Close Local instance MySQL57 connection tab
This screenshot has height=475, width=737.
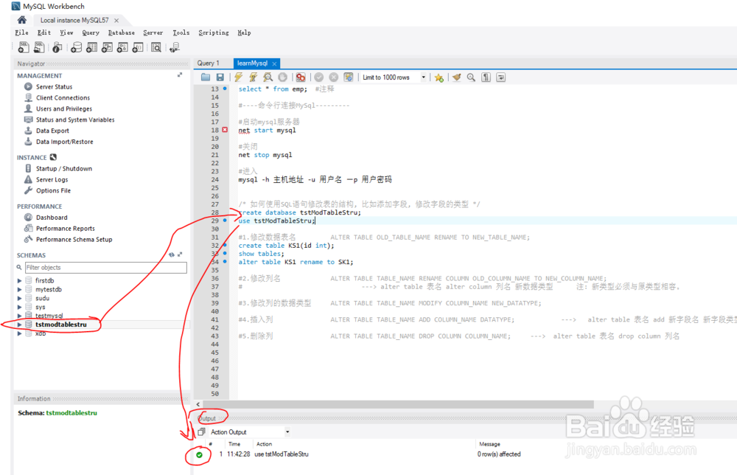[116, 20]
